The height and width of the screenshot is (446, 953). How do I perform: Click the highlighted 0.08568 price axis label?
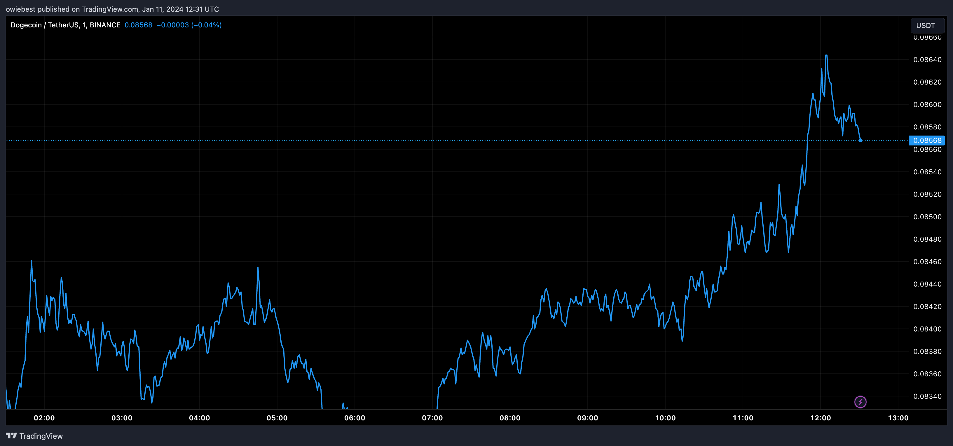coord(927,141)
